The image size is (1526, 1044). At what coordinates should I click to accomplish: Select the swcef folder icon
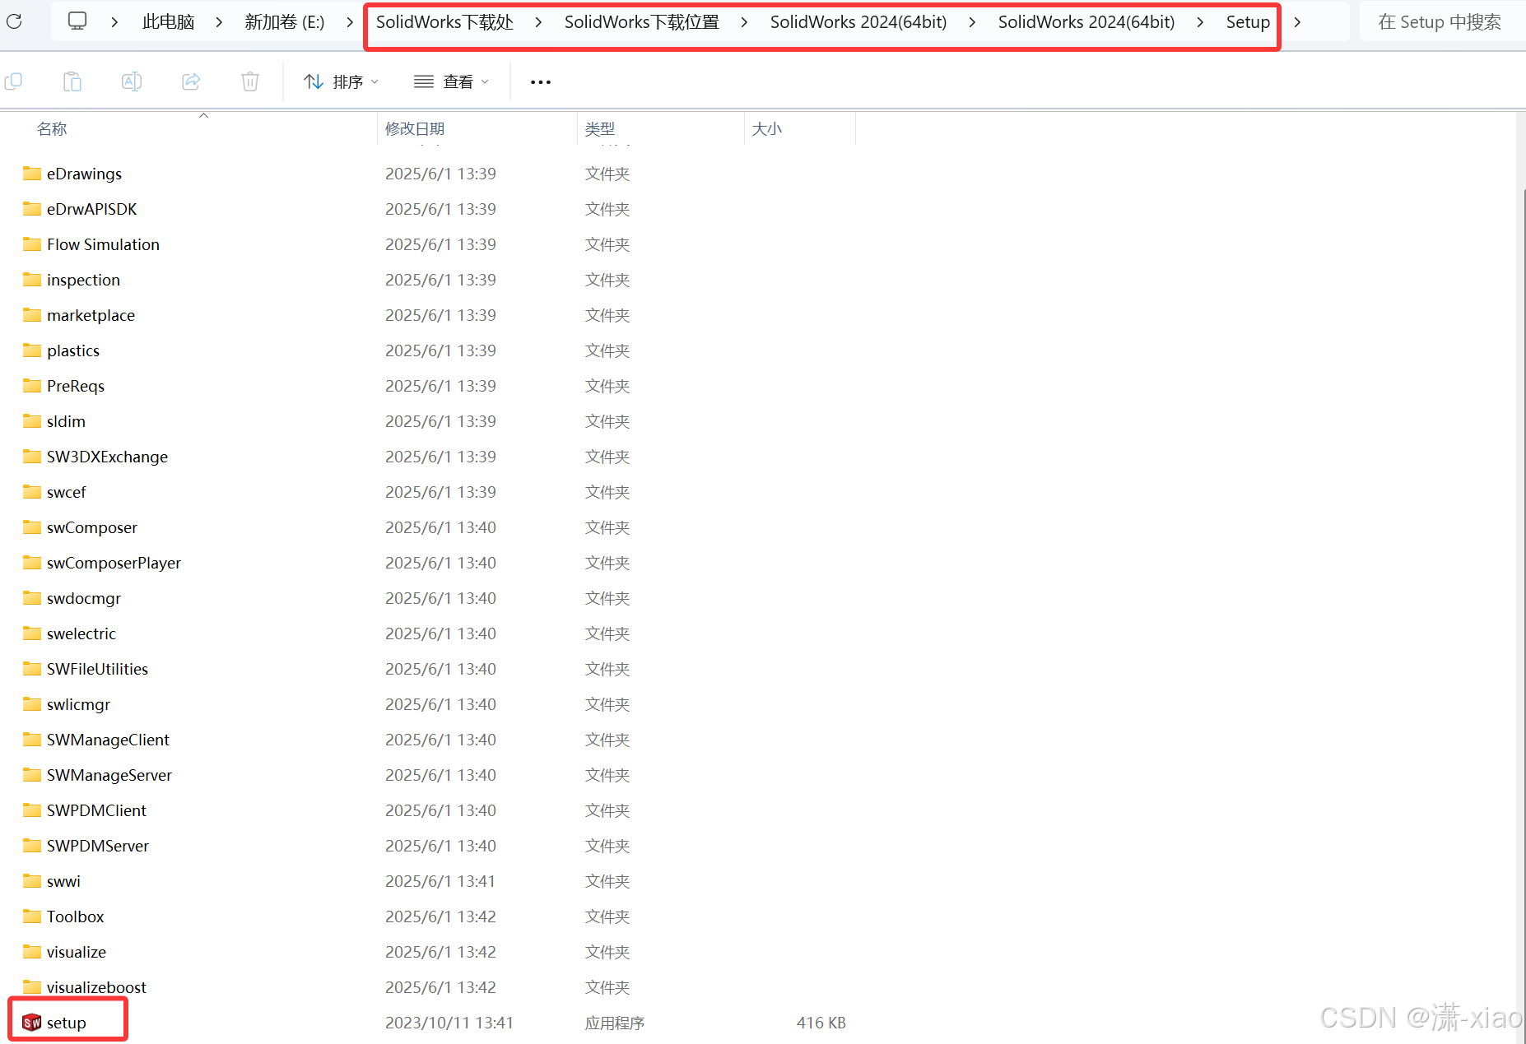[x=32, y=492]
